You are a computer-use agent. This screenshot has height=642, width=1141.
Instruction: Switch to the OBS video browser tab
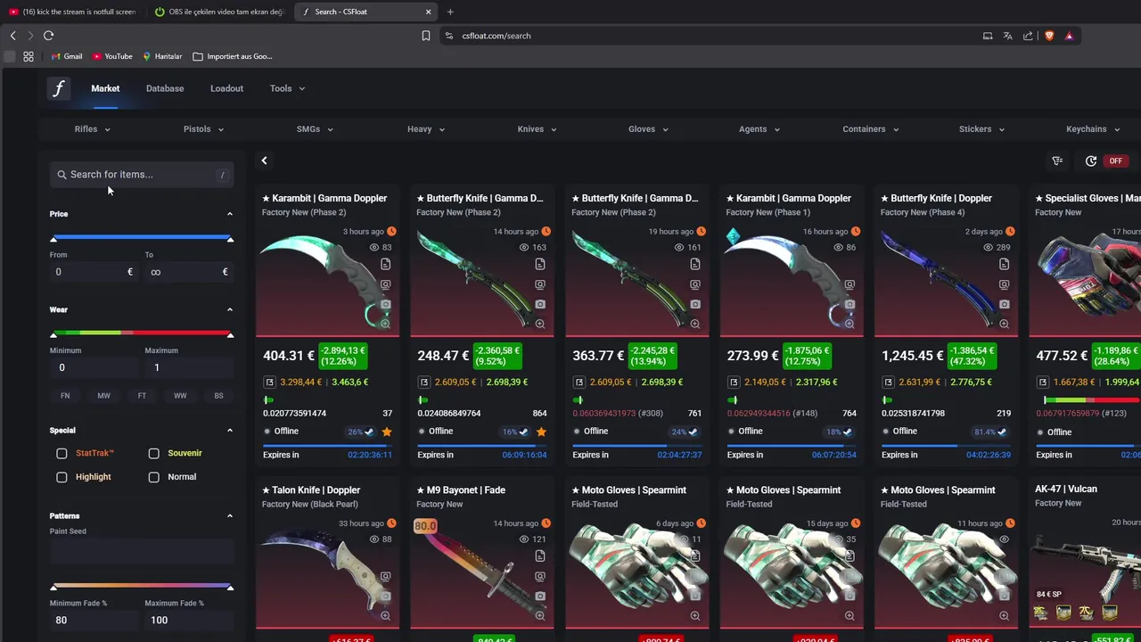(x=218, y=12)
